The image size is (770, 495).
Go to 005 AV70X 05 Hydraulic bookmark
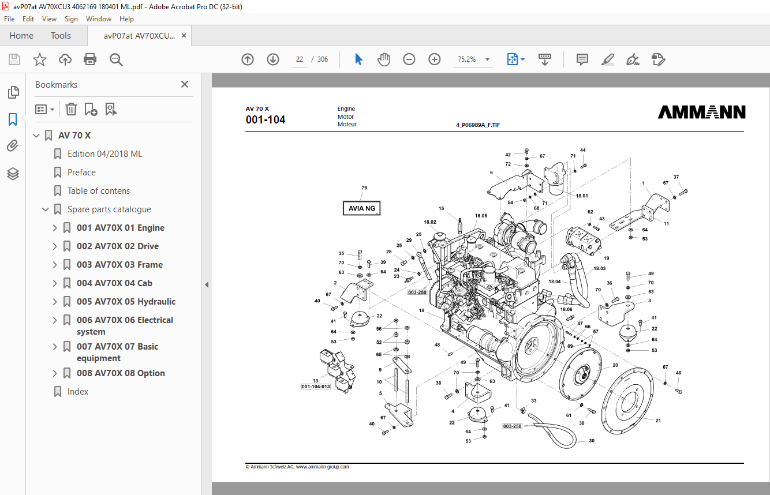(126, 302)
